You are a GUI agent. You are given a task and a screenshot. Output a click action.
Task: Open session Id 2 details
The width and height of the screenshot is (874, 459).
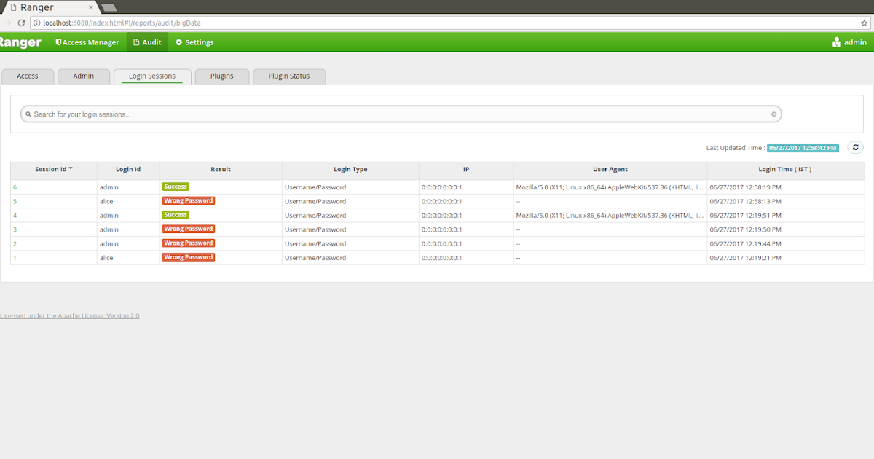(15, 243)
